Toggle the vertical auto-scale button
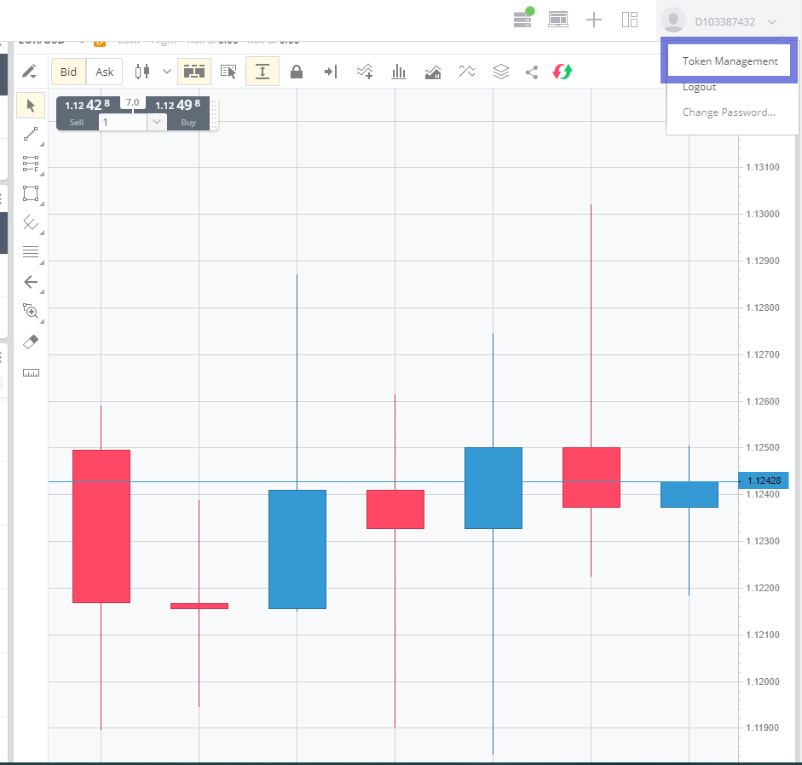The height and width of the screenshot is (765, 802). (263, 71)
